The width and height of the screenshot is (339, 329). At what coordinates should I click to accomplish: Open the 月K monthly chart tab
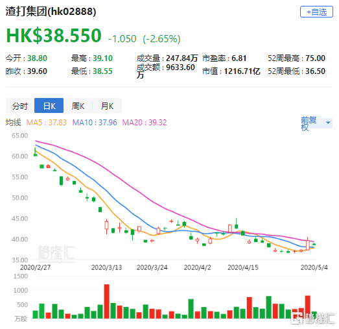pyautogui.click(x=107, y=106)
